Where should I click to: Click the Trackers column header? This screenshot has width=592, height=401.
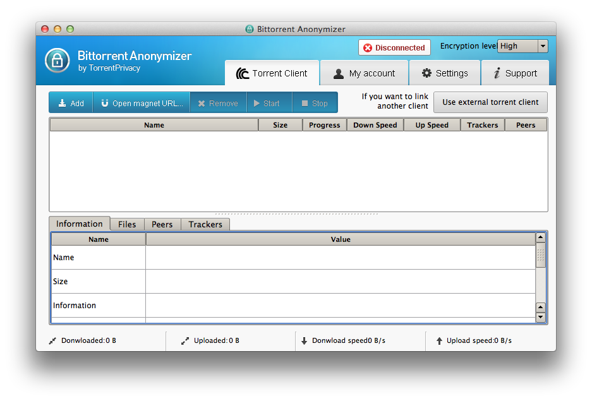point(483,125)
